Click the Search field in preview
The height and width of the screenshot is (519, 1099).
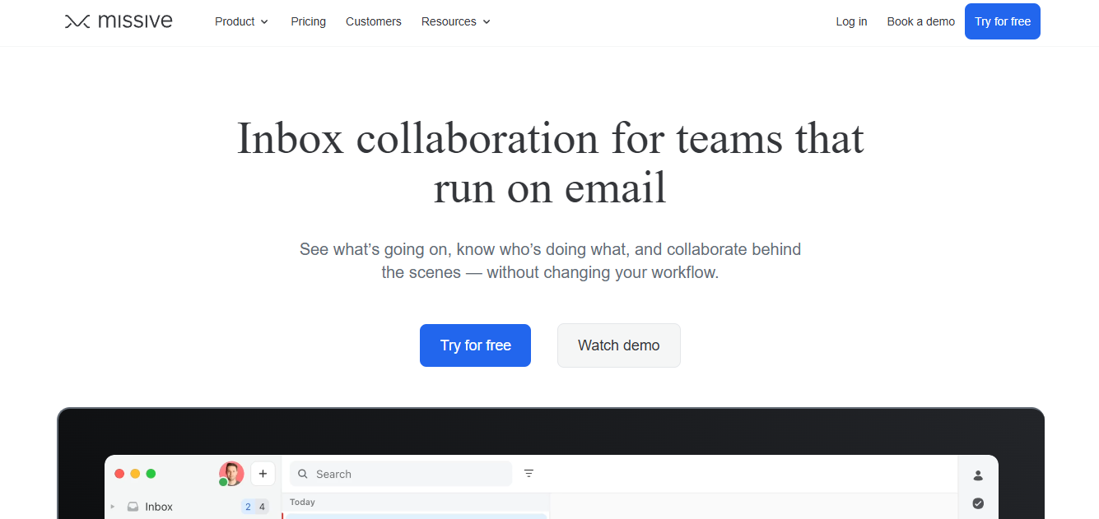[401, 474]
